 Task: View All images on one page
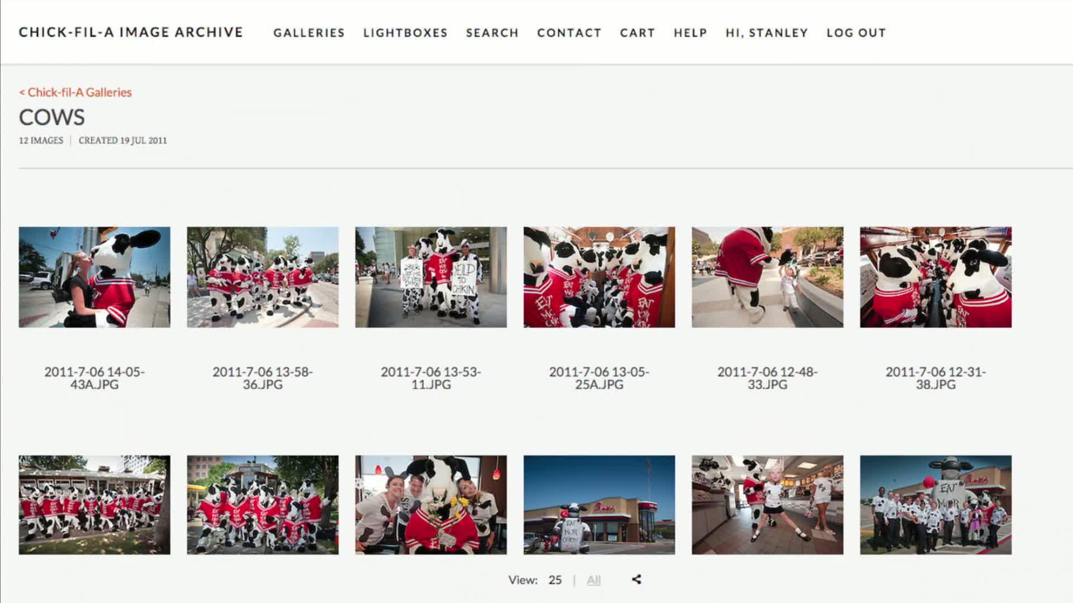coord(594,580)
